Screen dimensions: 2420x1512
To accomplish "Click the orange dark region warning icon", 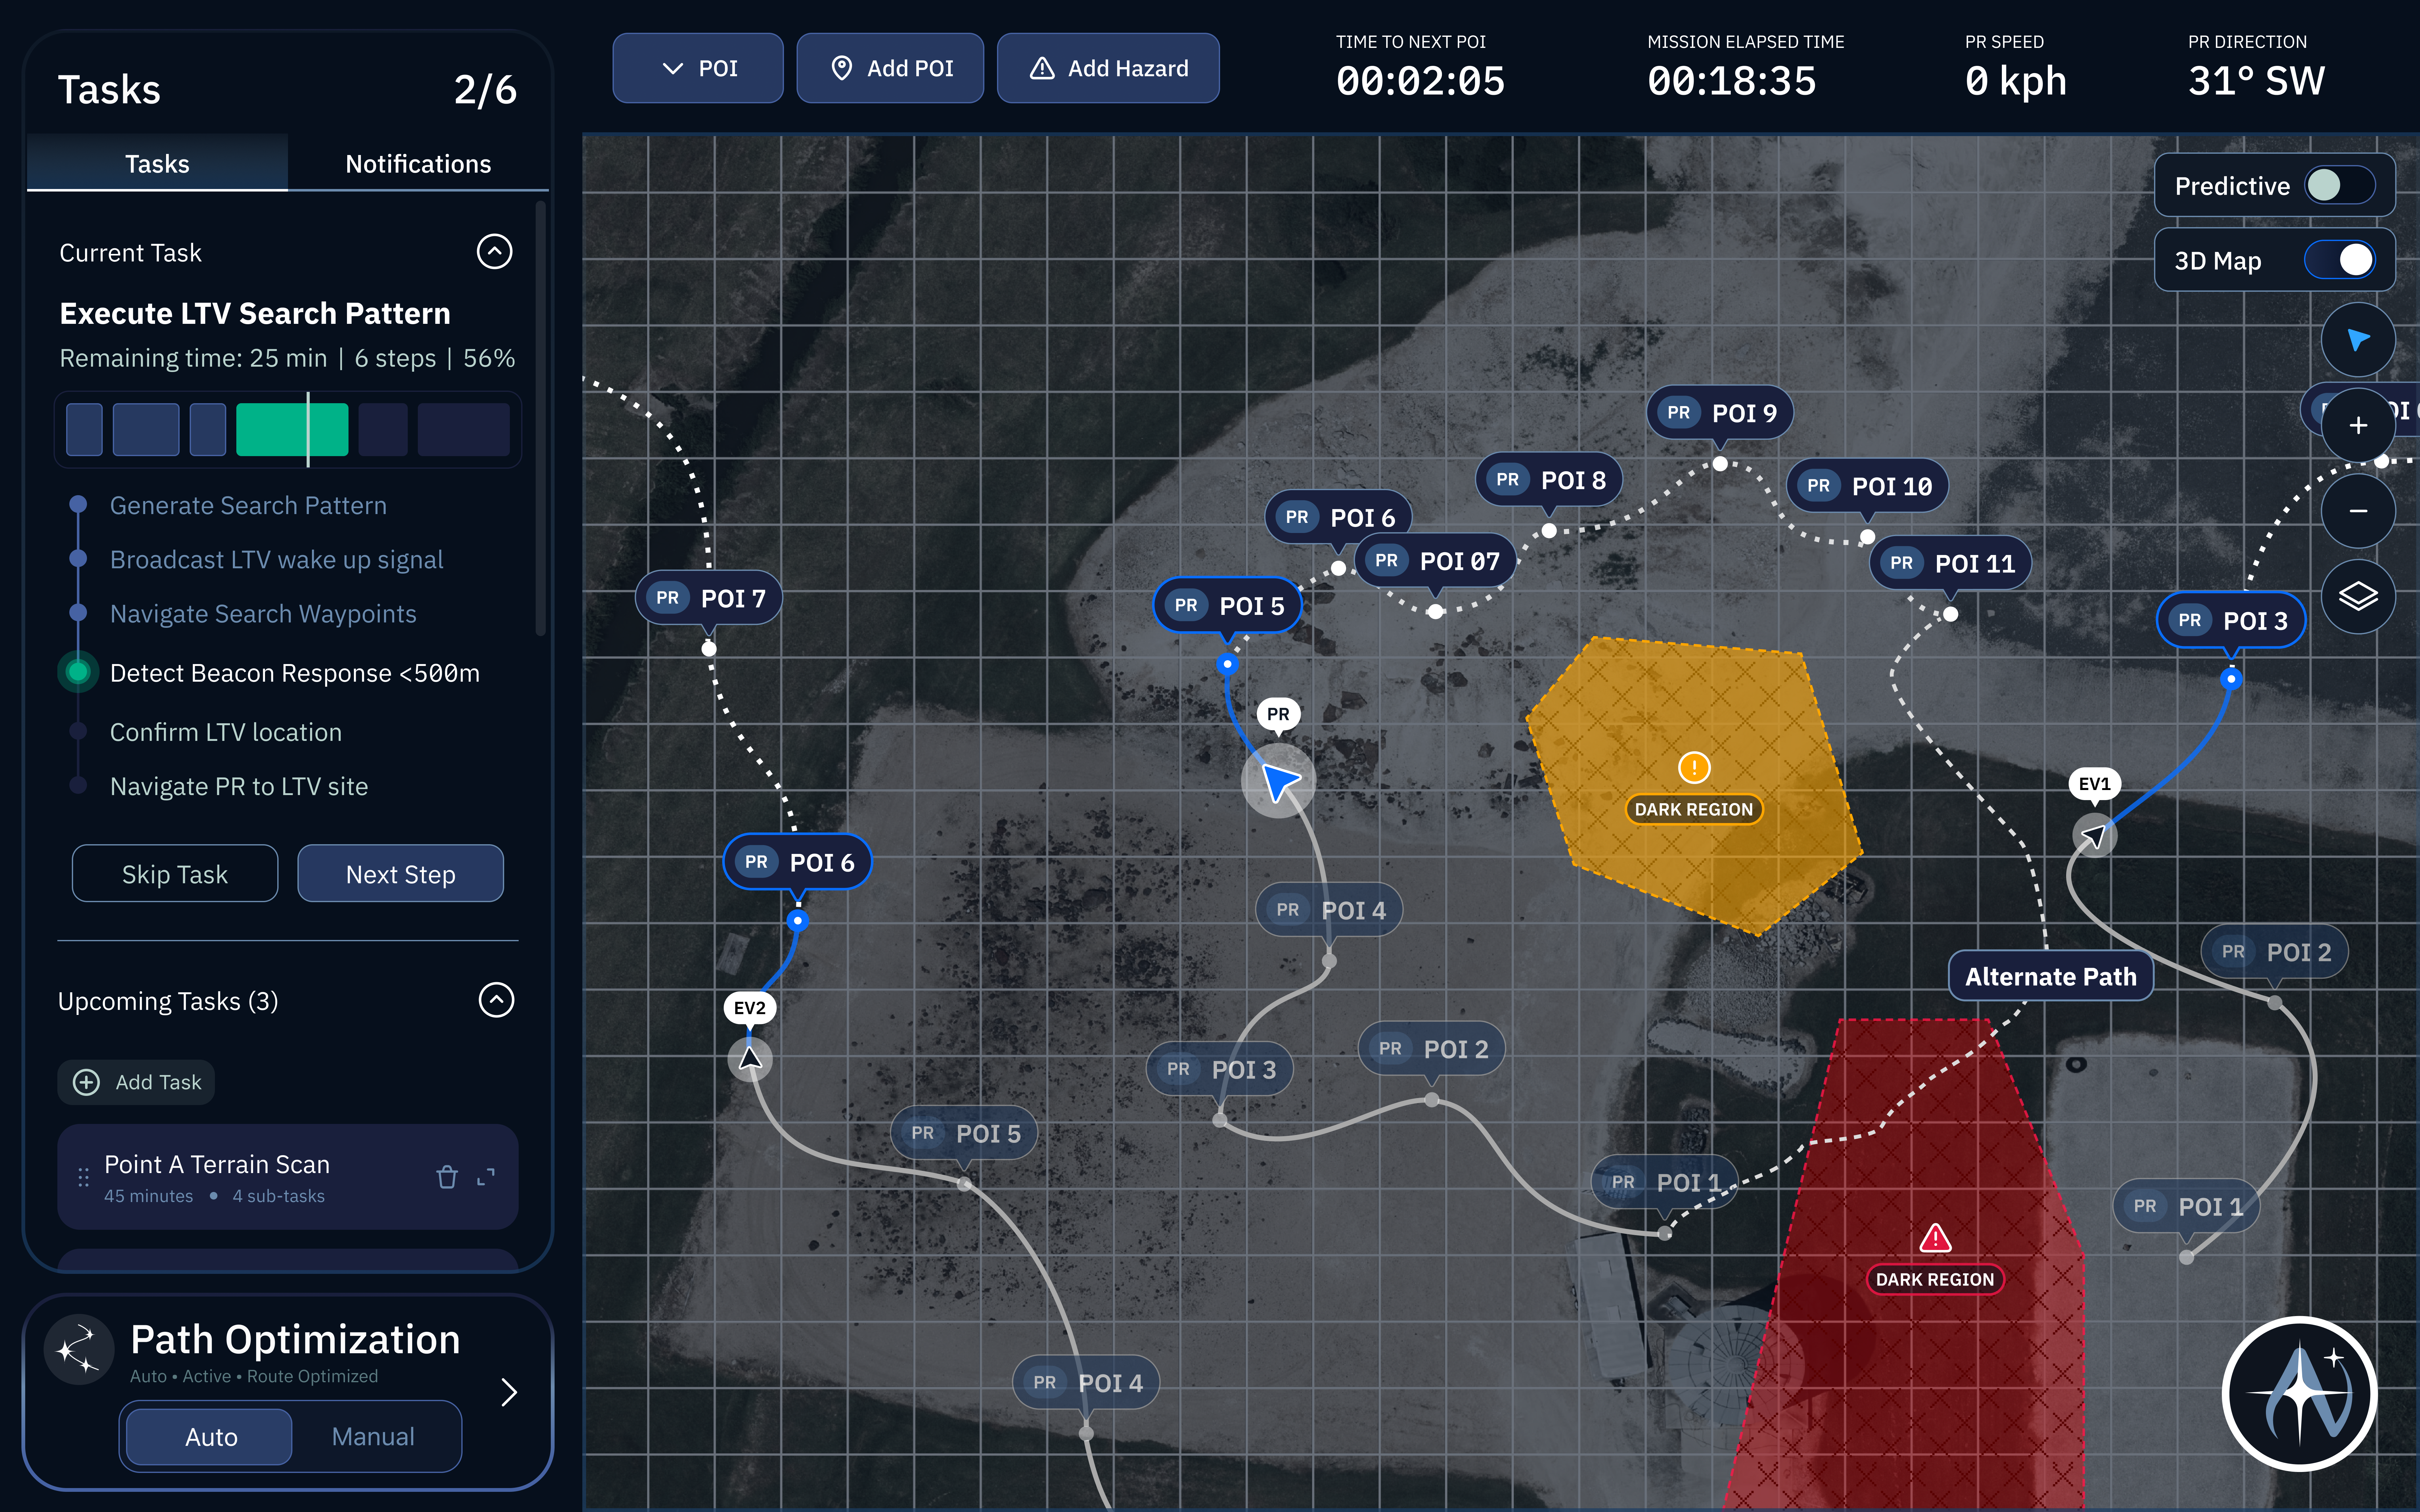I will tap(1694, 768).
